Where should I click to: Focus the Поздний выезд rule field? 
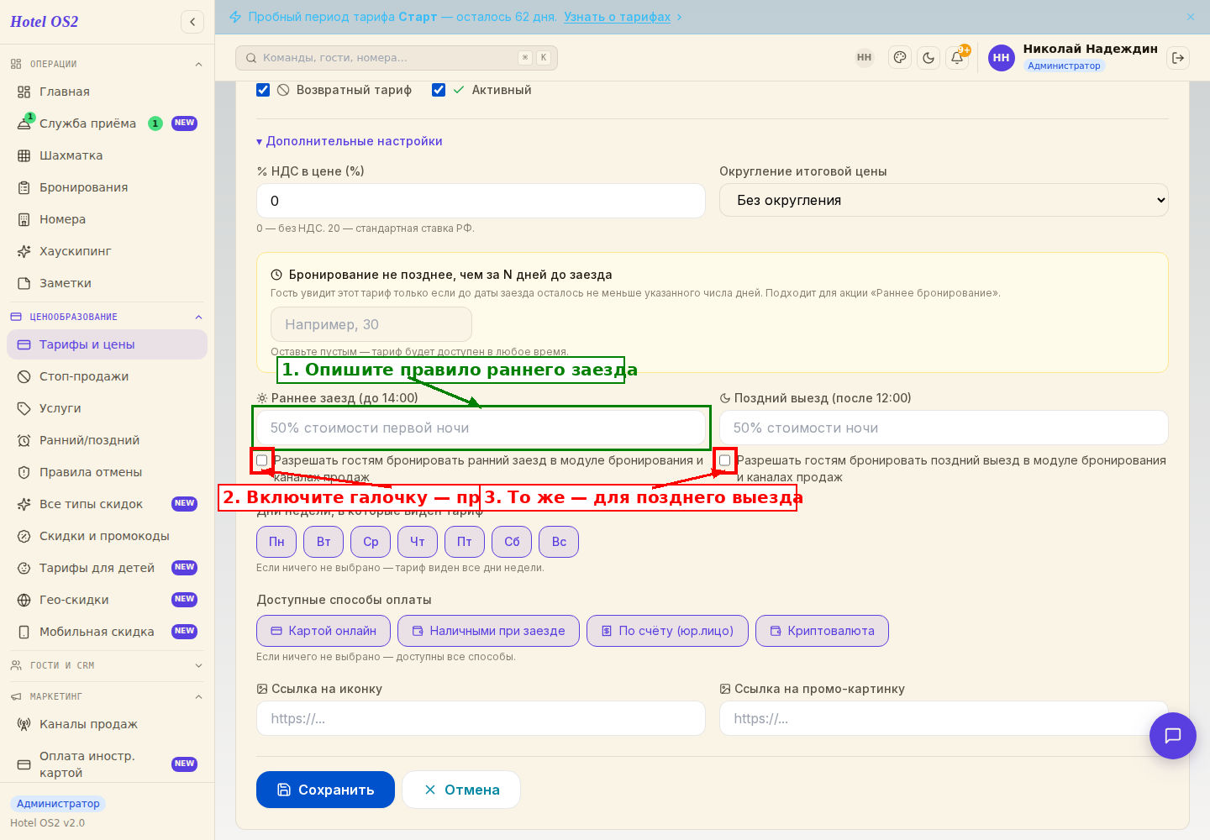coord(944,428)
